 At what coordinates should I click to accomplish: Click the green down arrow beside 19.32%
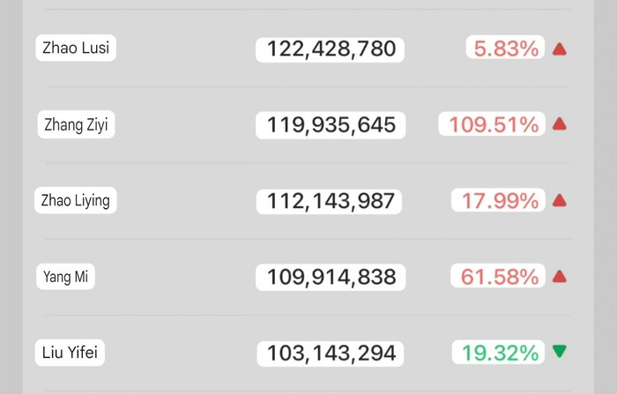coord(559,352)
